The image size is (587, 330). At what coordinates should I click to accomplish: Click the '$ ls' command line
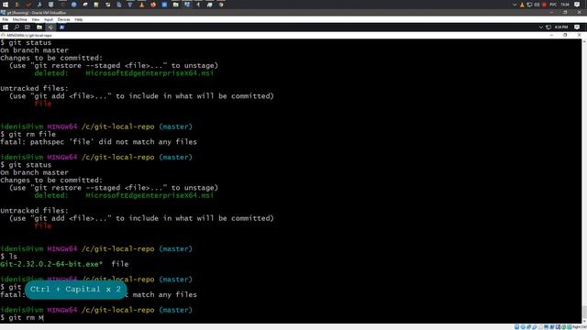9,257
